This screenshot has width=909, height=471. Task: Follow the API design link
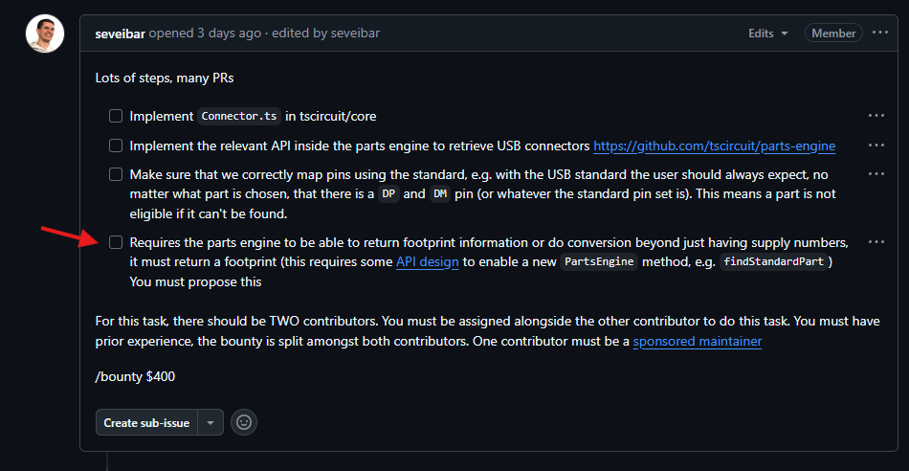427,262
